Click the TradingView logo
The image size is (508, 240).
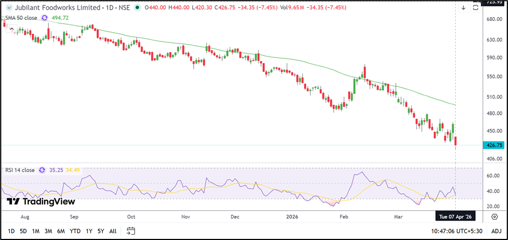[x=40, y=201]
